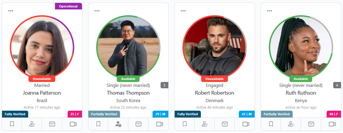This screenshot has height=133, width=343.
Task: Click add friend icon on Joanna Patterson's card
Action: point(32,124)
